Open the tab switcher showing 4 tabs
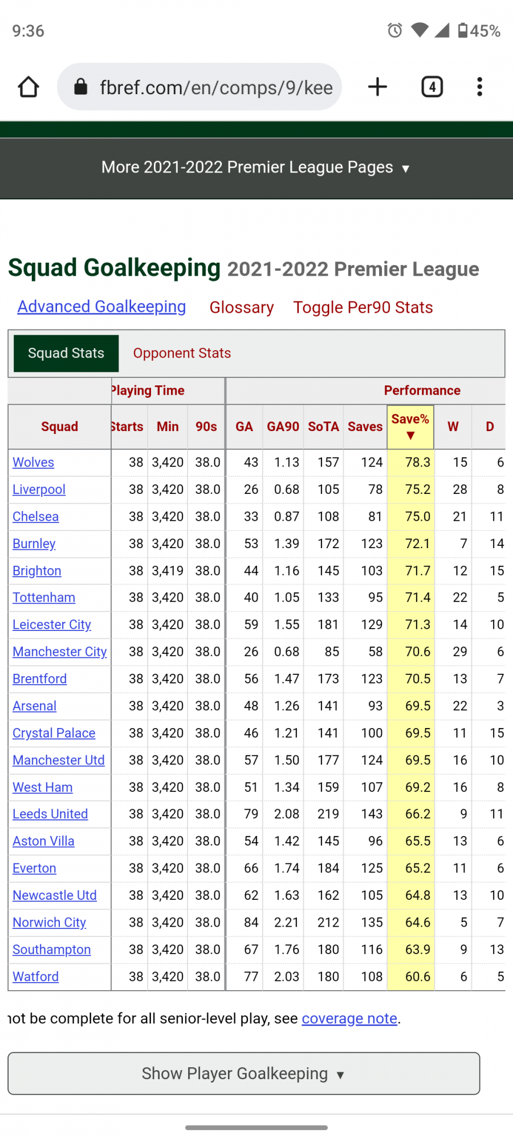 (x=432, y=87)
